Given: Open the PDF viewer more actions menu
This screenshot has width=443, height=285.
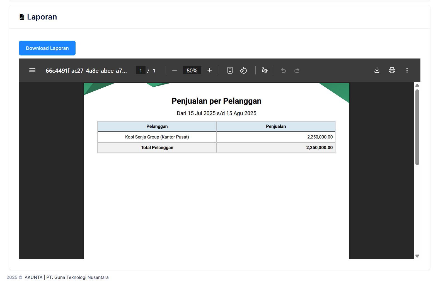Looking at the screenshot, I should tap(407, 70).
